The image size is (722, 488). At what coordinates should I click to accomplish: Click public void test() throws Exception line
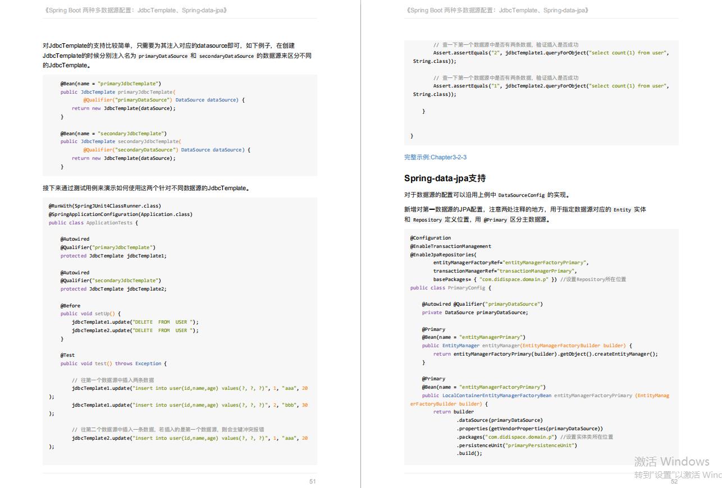(x=113, y=363)
